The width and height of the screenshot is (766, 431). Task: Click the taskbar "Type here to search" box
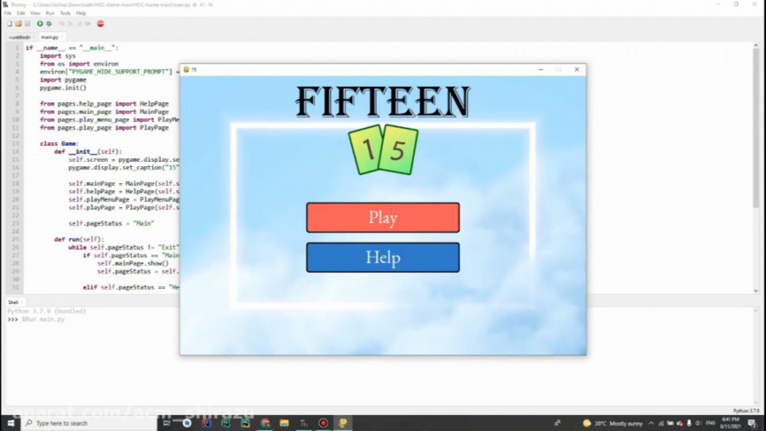click(x=89, y=423)
